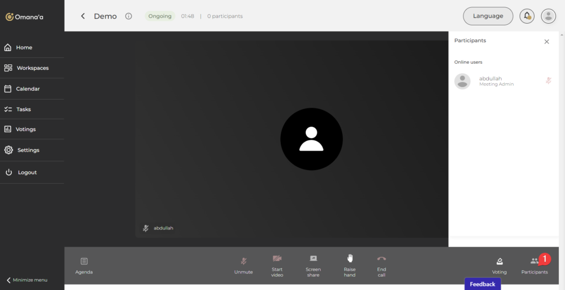Select abdullah in the online users list
The width and height of the screenshot is (565, 290).
pyautogui.click(x=490, y=81)
